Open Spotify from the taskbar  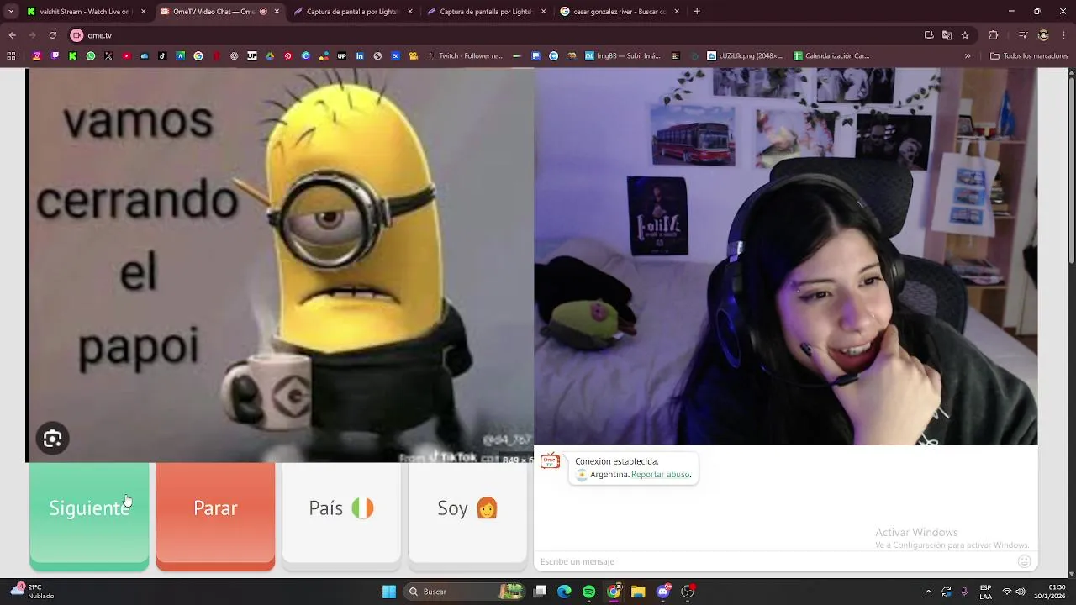[588, 592]
